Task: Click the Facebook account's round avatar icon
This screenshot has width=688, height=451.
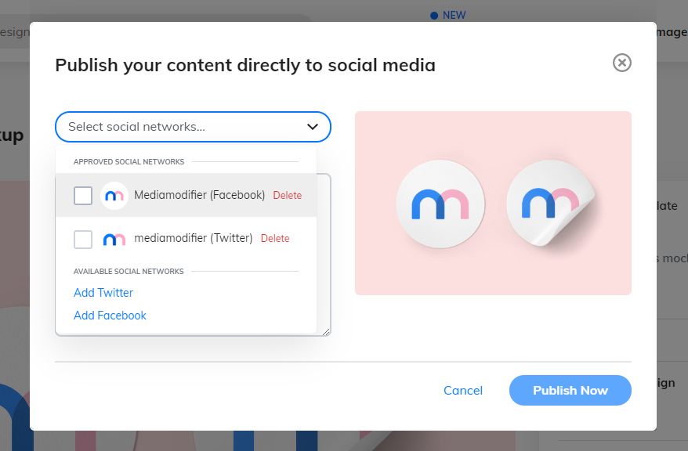Action: click(114, 196)
